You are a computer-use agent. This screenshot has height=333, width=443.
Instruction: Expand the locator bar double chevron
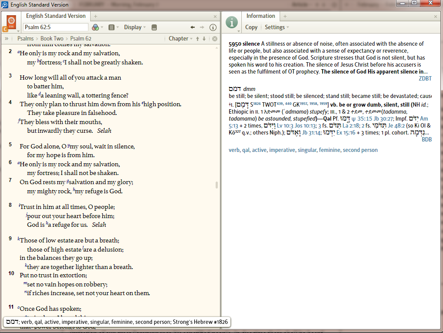7,39
